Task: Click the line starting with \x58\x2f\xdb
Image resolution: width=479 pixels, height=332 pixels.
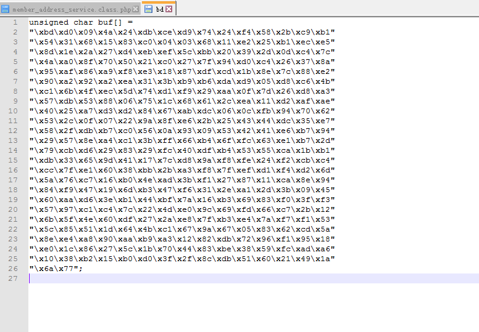Action: pyautogui.click(x=182, y=131)
